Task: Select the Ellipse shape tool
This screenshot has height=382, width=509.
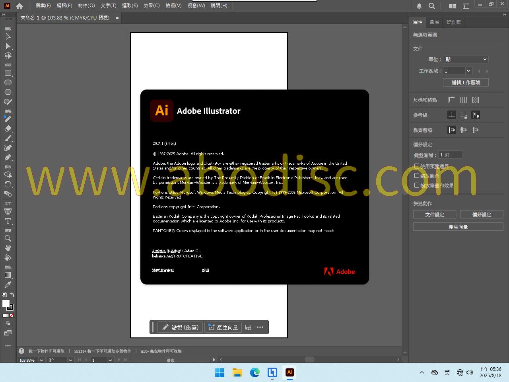Action: [8, 83]
